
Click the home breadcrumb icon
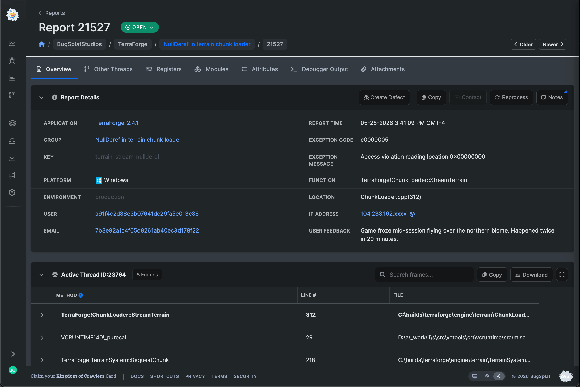[42, 44]
